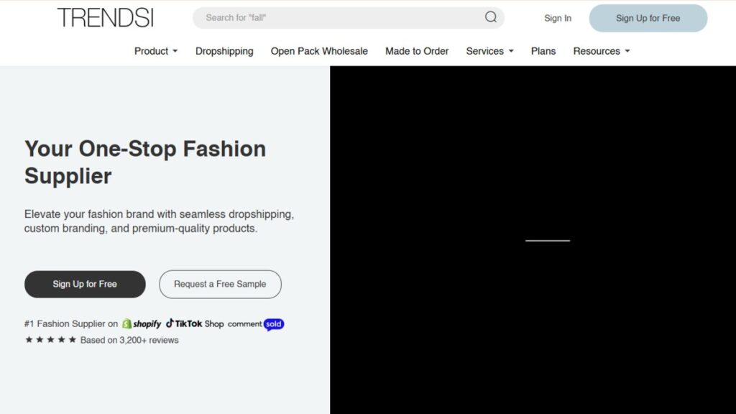Viewport: 736px width, 414px height.
Task: Click the dark Sign Up for Free hero button
Action: [85, 284]
